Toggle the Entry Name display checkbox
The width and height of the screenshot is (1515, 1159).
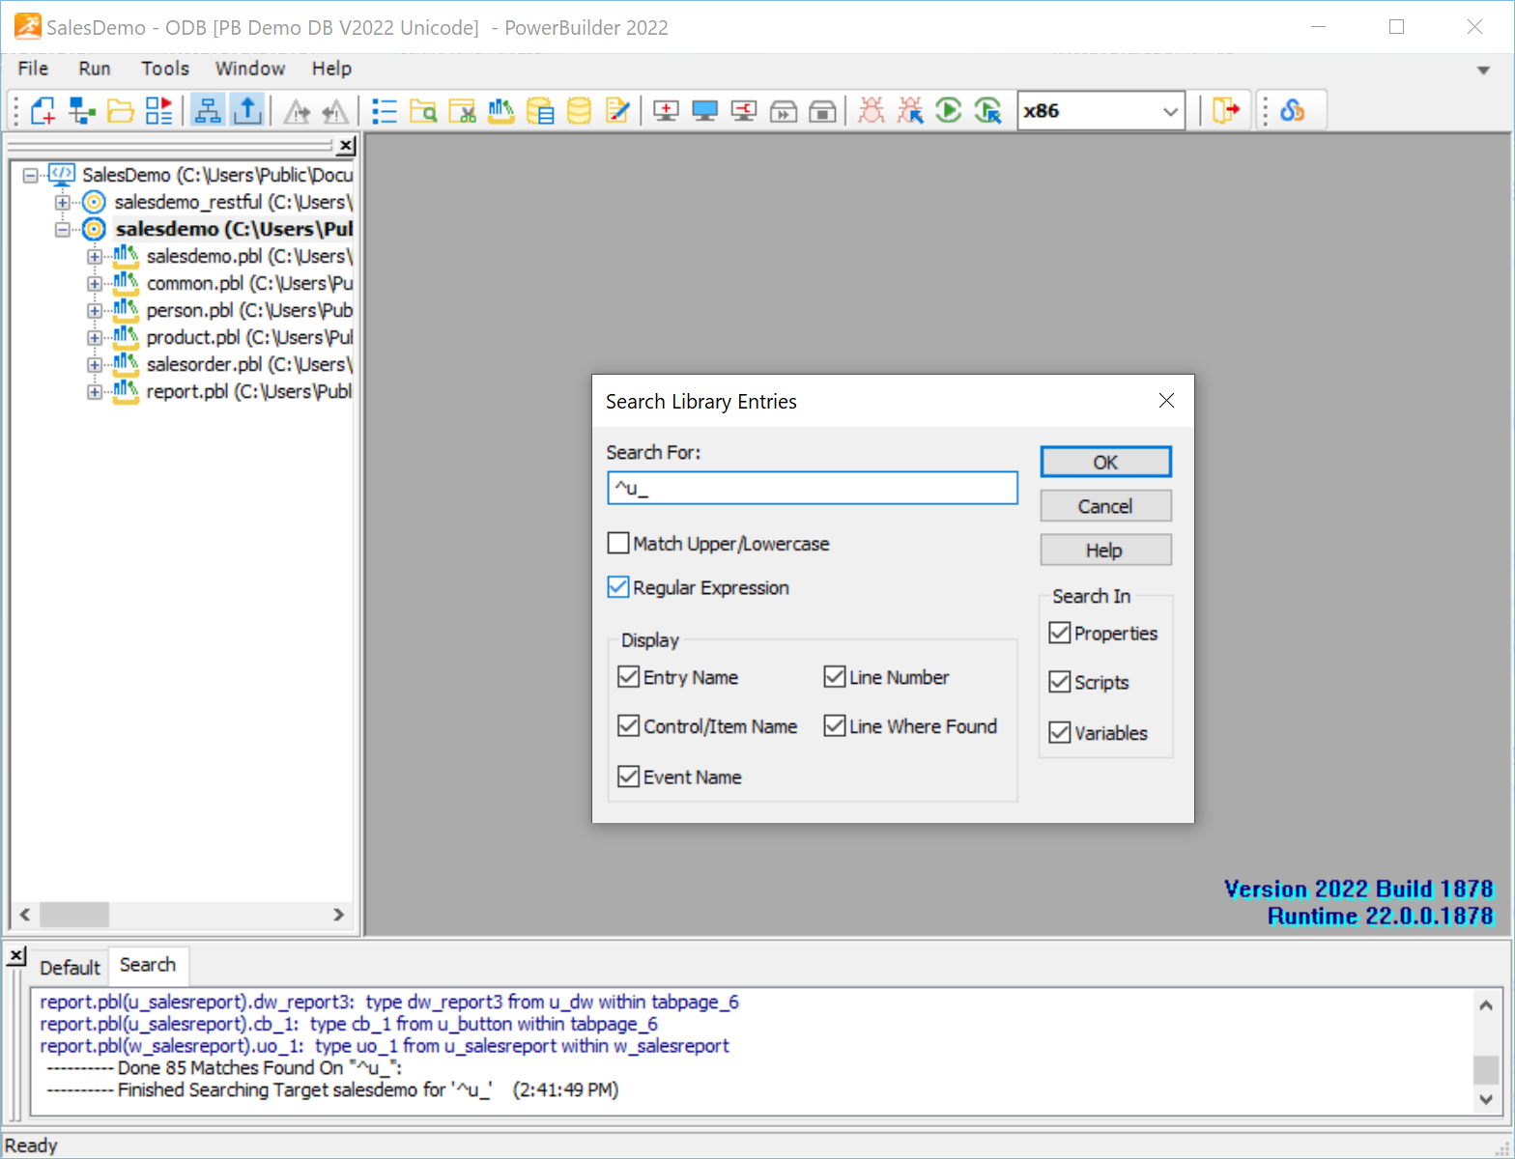628,677
